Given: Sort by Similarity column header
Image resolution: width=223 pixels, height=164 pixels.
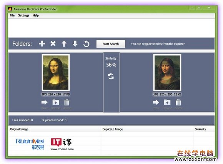Looking at the screenshot, I should [204, 129].
